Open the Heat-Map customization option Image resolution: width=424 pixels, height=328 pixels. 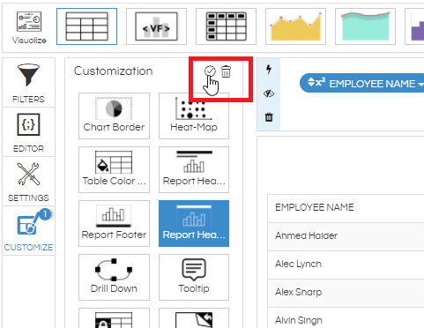point(194,116)
